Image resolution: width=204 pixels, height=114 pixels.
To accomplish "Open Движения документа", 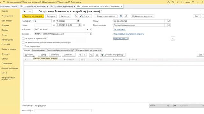I will pyautogui.click(x=142, y=16).
